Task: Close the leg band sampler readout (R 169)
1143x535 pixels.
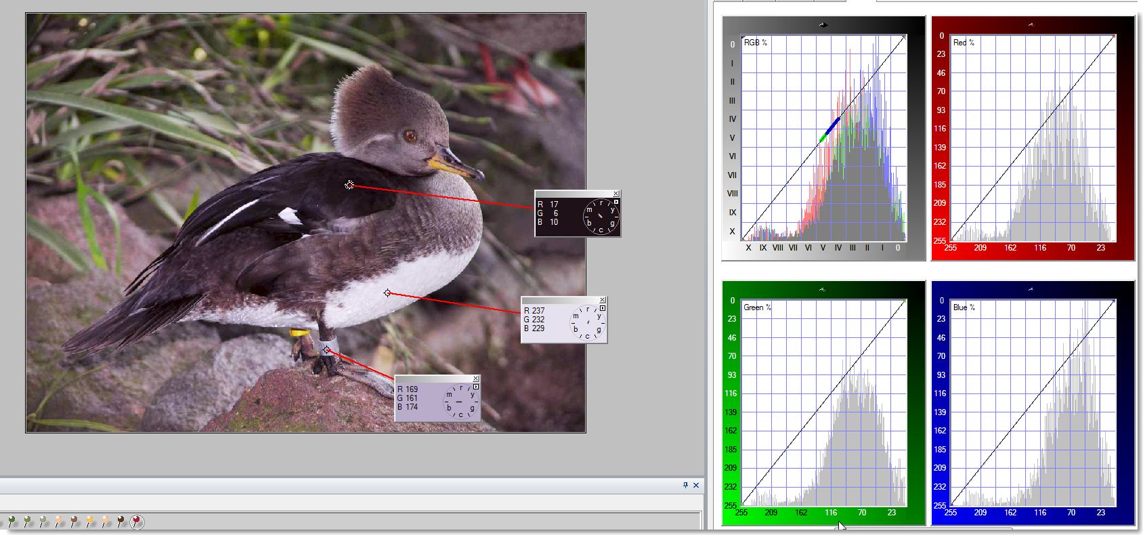Action: click(476, 379)
